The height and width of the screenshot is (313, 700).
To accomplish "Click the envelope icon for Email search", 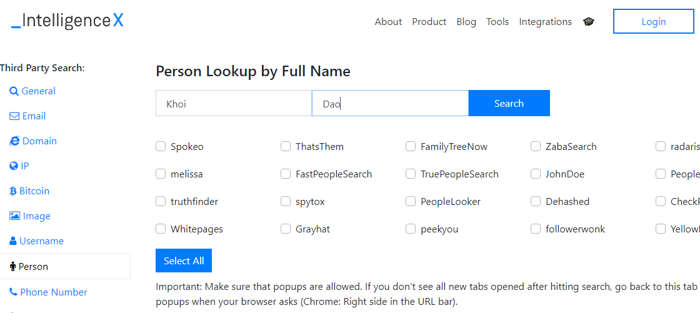I will click(x=14, y=116).
